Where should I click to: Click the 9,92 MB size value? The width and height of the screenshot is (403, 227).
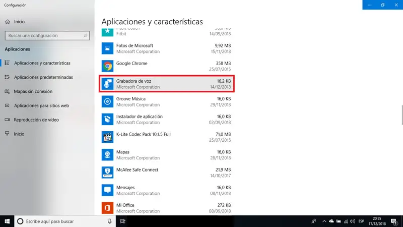click(x=223, y=45)
